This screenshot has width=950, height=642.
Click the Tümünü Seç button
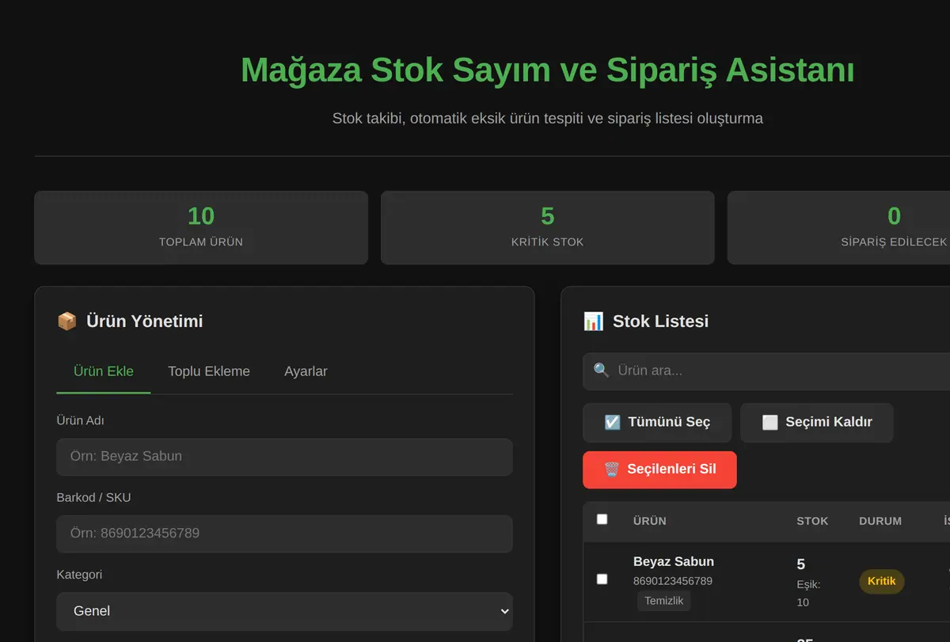[657, 423]
